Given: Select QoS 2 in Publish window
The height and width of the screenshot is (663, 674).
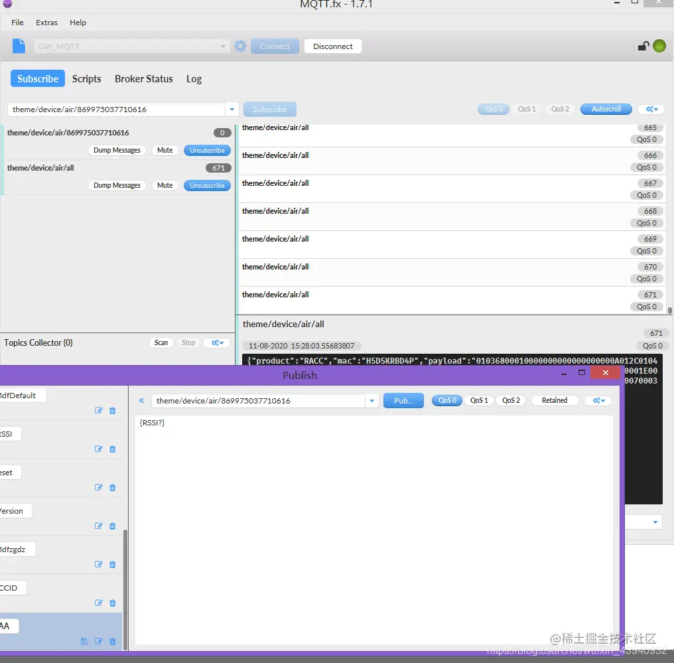Looking at the screenshot, I should pos(511,400).
